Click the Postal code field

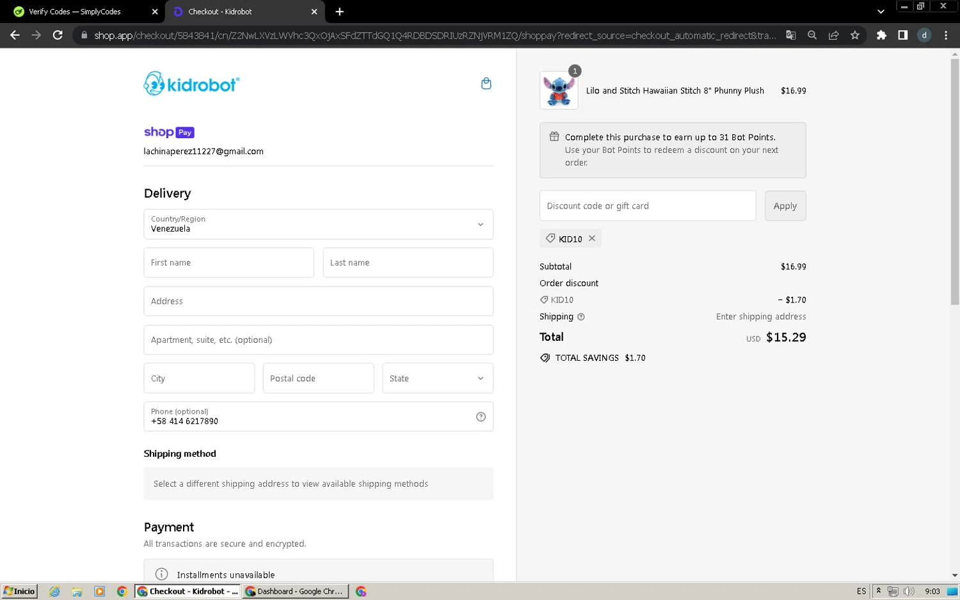pos(318,378)
